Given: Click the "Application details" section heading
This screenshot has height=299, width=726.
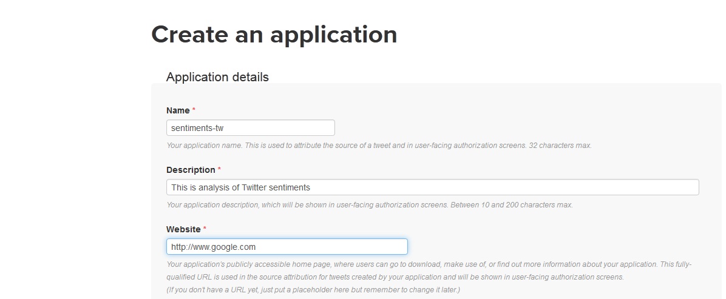Looking at the screenshot, I should click(x=217, y=77).
